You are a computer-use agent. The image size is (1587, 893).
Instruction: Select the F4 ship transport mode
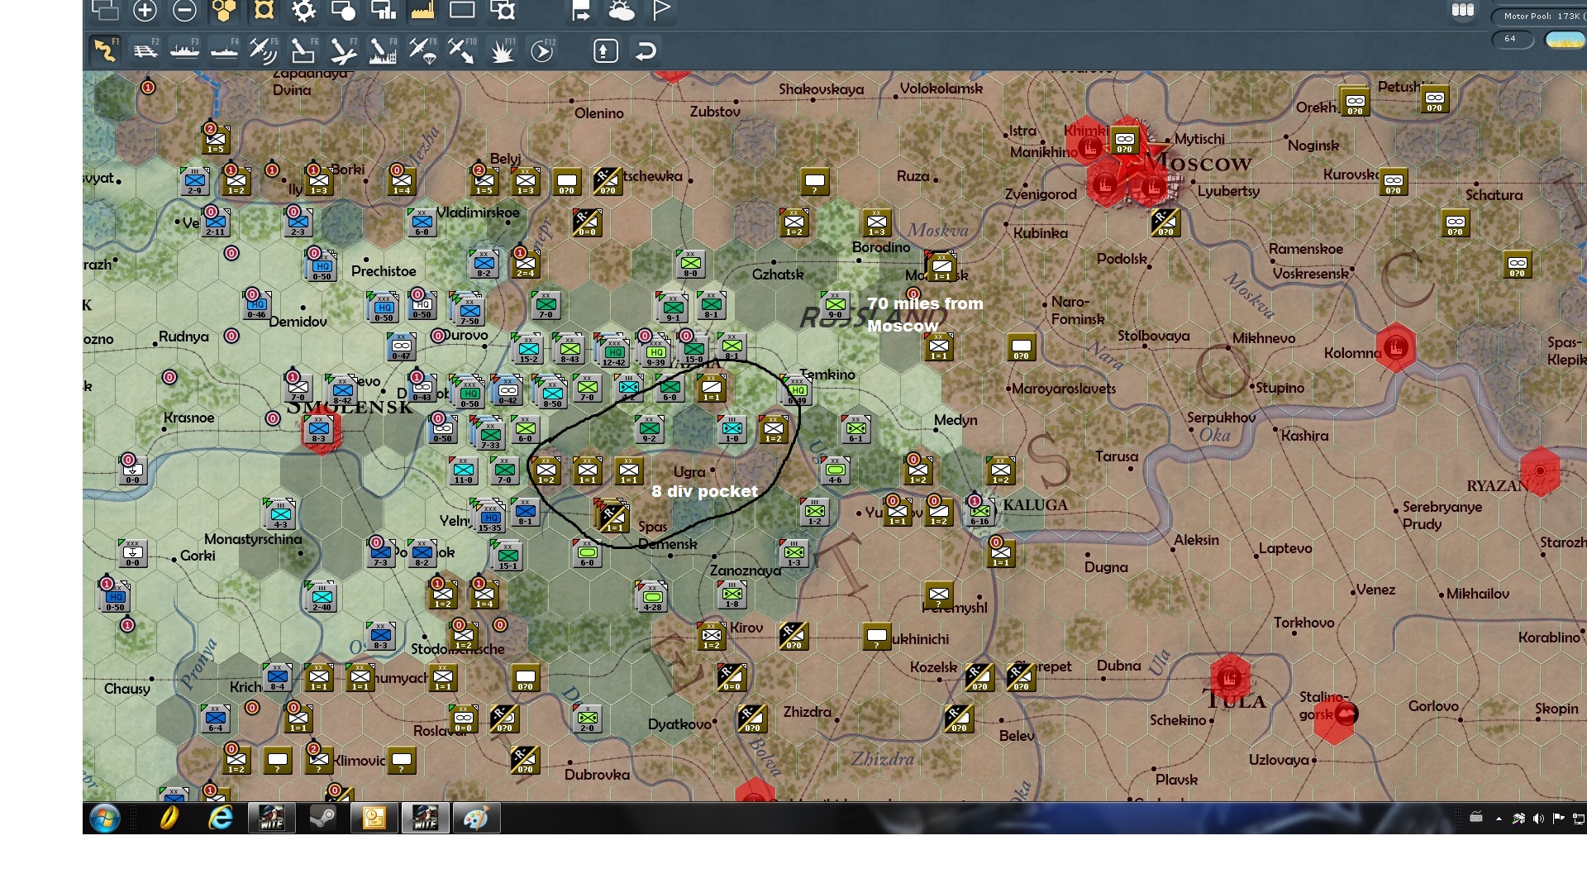click(x=224, y=51)
